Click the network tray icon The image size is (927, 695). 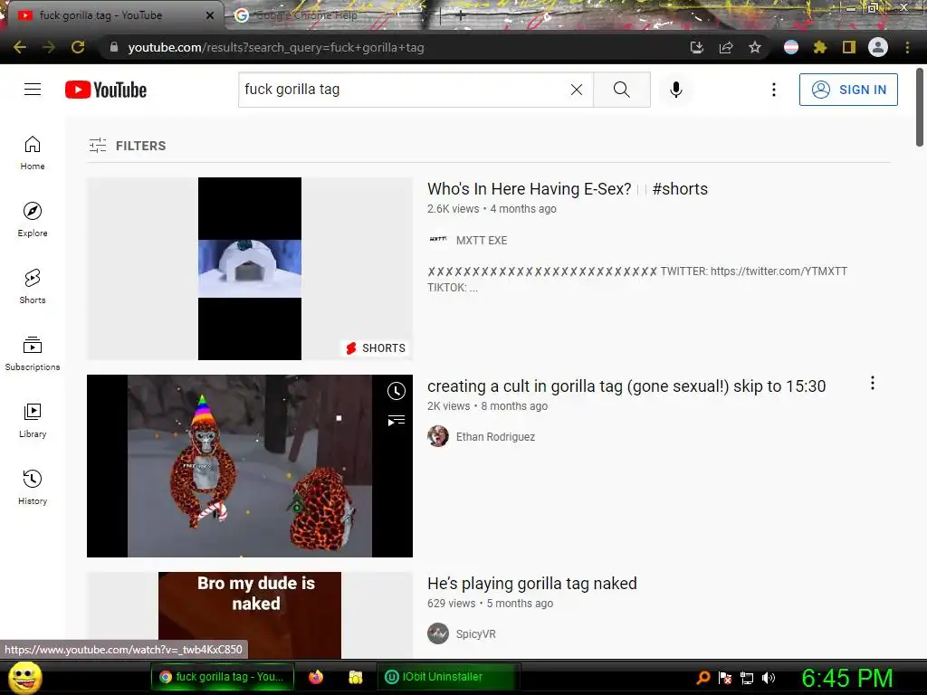coord(747,678)
